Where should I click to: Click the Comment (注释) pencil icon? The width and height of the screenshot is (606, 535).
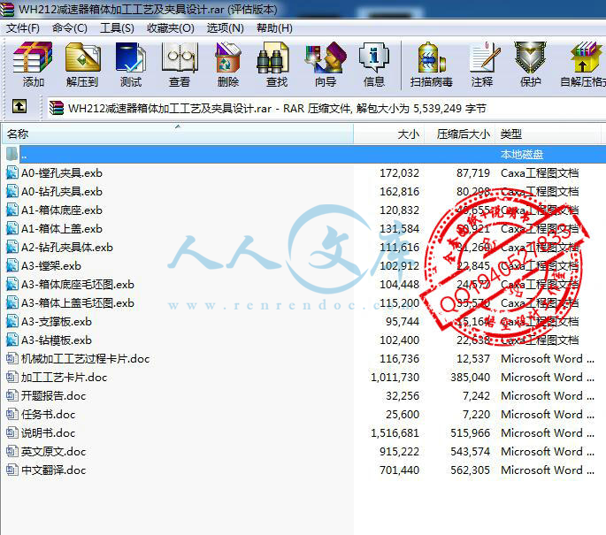click(484, 57)
